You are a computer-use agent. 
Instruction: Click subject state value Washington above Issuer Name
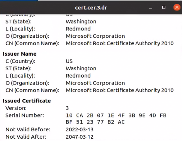[81, 22]
